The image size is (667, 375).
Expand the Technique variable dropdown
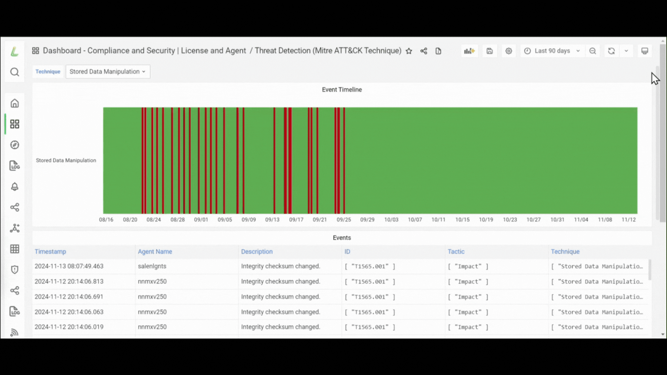[x=108, y=72]
